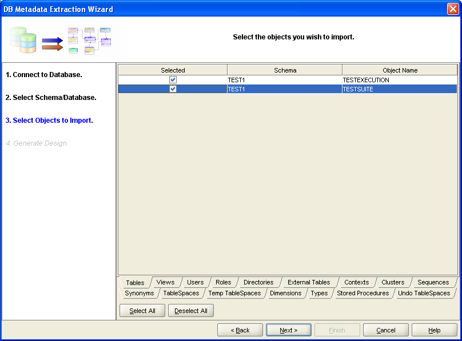Show the Directories tab

click(x=258, y=282)
